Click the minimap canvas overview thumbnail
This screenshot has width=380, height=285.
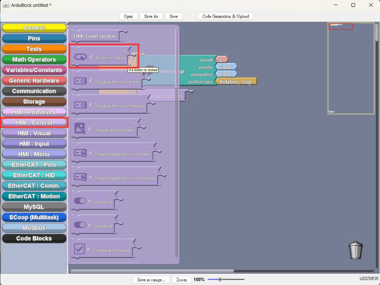(x=351, y=68)
